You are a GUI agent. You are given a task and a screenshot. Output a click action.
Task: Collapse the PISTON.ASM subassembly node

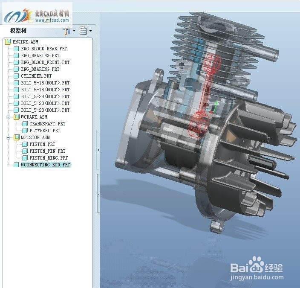tap(8, 137)
